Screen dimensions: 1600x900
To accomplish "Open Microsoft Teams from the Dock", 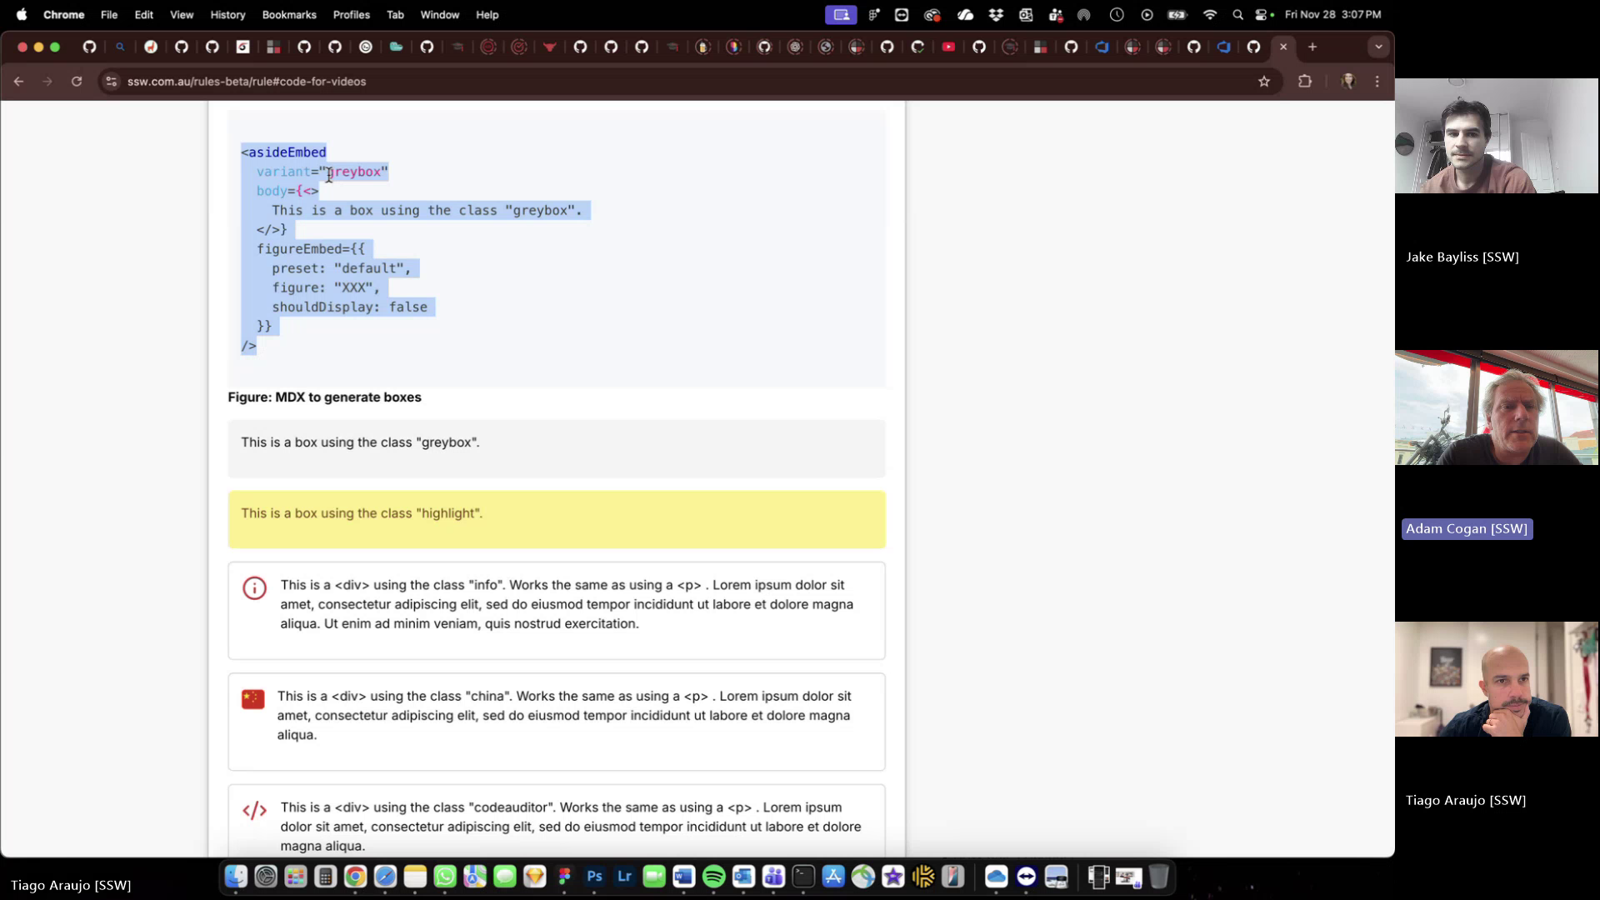I will point(774,877).
